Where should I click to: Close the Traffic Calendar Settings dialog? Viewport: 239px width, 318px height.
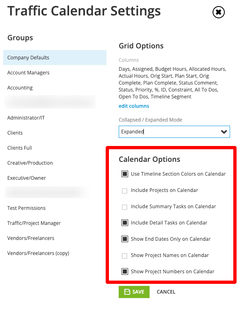219,12
